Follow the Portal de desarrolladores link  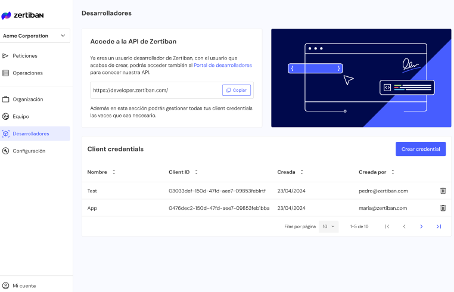tap(223, 65)
